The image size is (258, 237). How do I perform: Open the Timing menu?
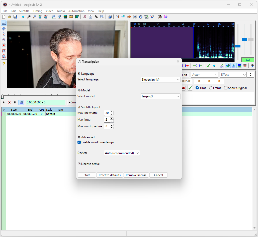tap(38, 11)
